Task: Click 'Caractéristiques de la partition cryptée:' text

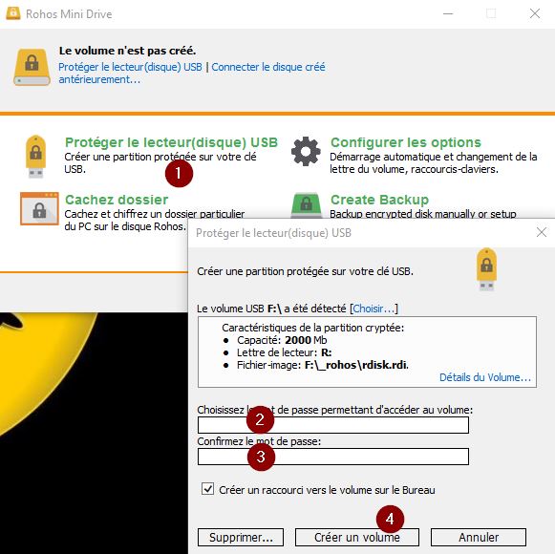Action: [313, 328]
